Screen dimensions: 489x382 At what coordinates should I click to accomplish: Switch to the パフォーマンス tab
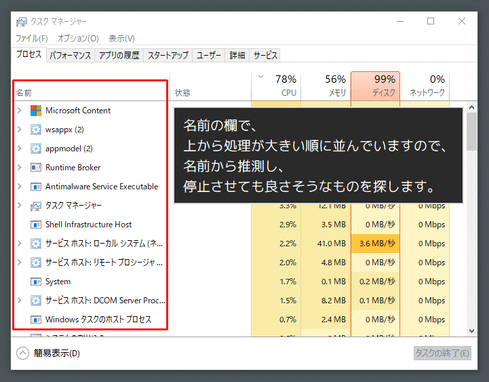click(71, 56)
